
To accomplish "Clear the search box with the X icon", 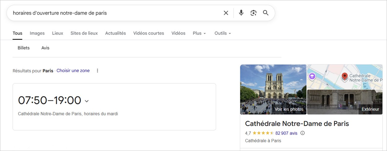I will pos(226,13).
